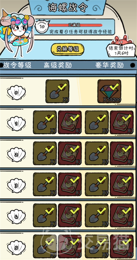Select level 2 premium red book reward
Image resolution: width=137 pixels, height=260 pixels.
point(70,153)
